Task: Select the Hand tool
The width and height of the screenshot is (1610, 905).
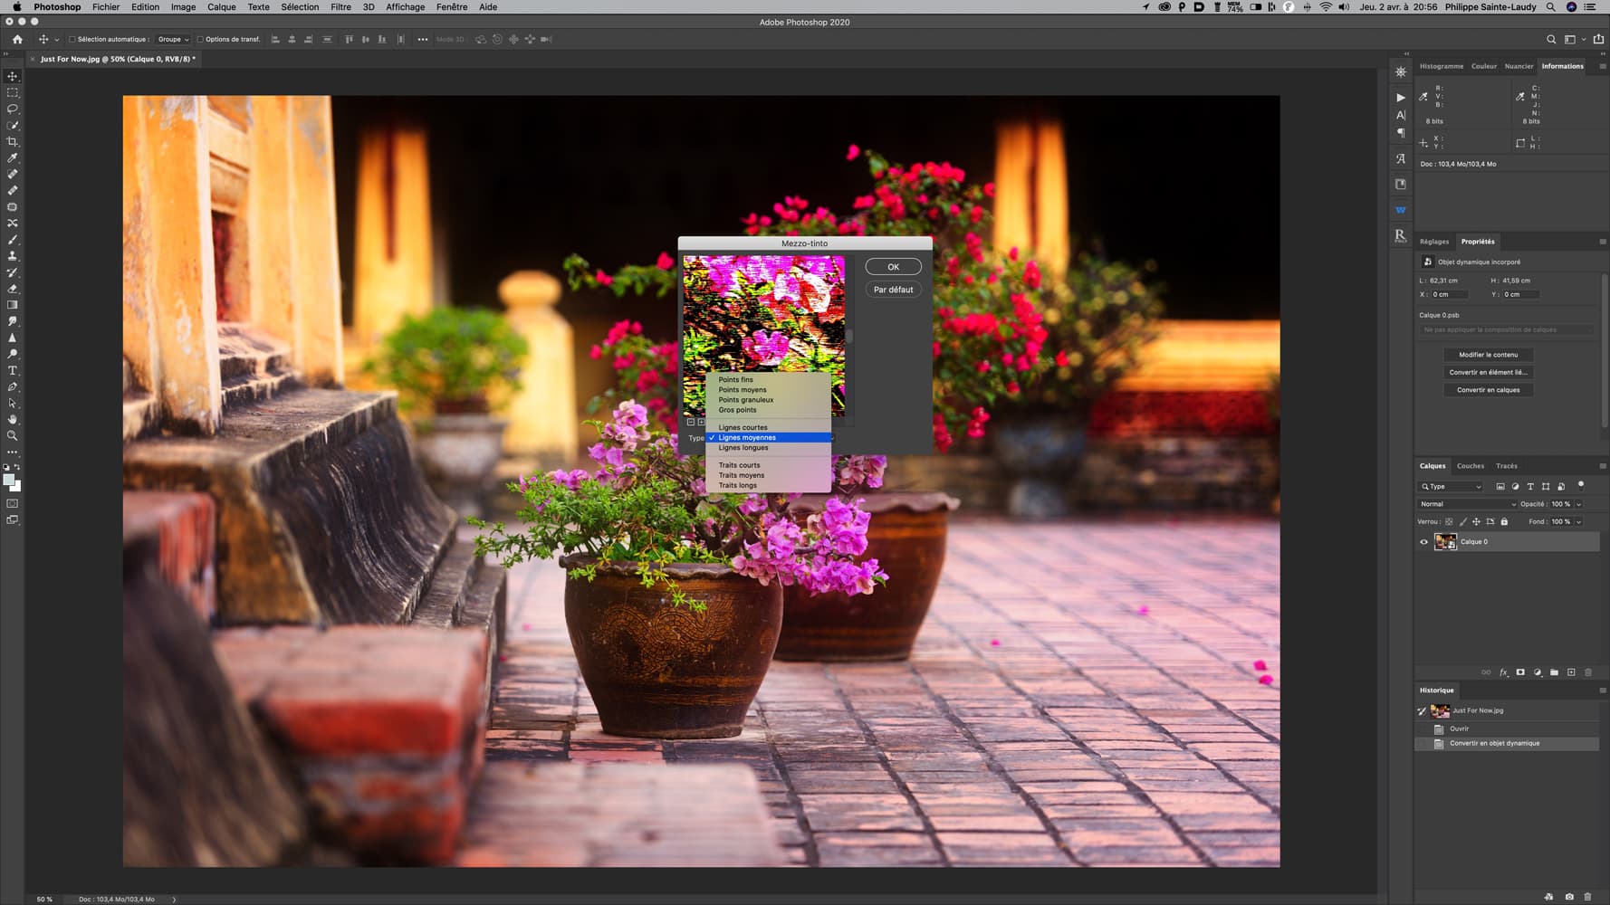Action: point(13,420)
